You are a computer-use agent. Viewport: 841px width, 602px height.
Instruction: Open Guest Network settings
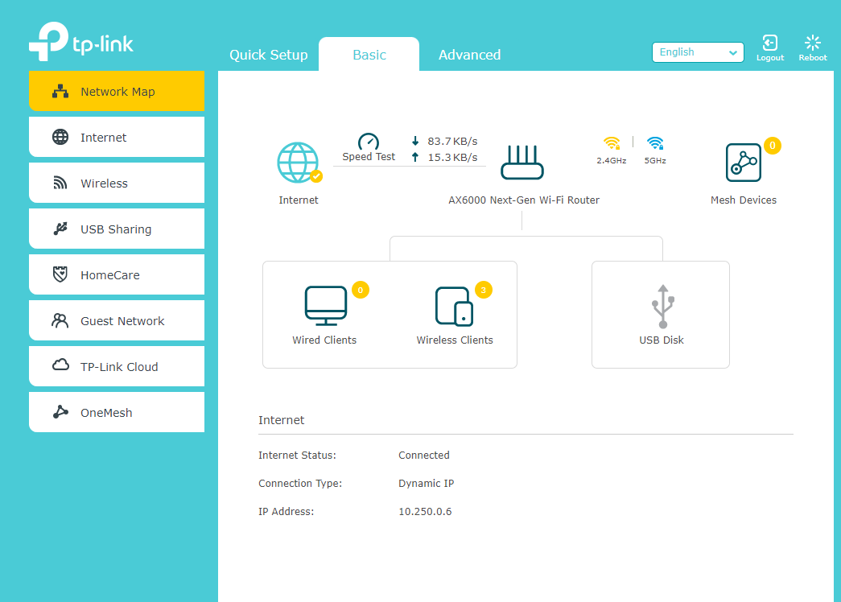click(117, 321)
